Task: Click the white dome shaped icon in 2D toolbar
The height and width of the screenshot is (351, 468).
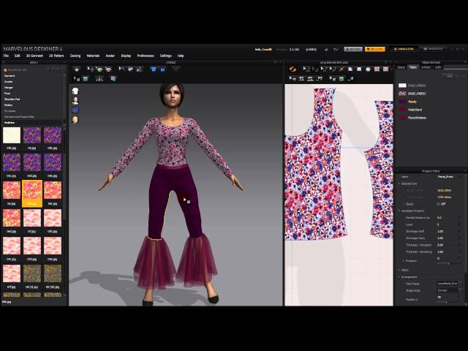Action: 350,69
